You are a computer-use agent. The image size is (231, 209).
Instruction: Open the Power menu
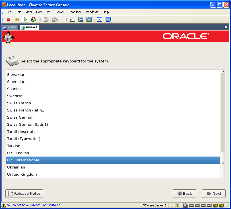coord(60,12)
